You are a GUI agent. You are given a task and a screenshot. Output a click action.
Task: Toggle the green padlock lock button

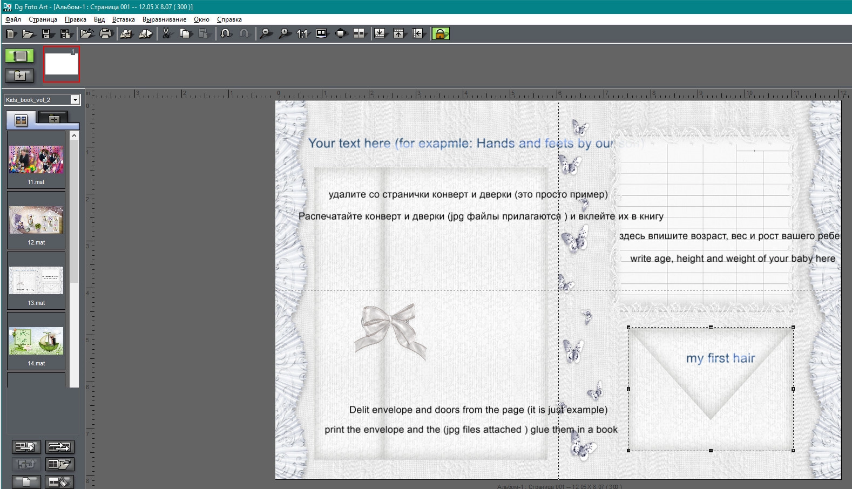pyautogui.click(x=440, y=34)
